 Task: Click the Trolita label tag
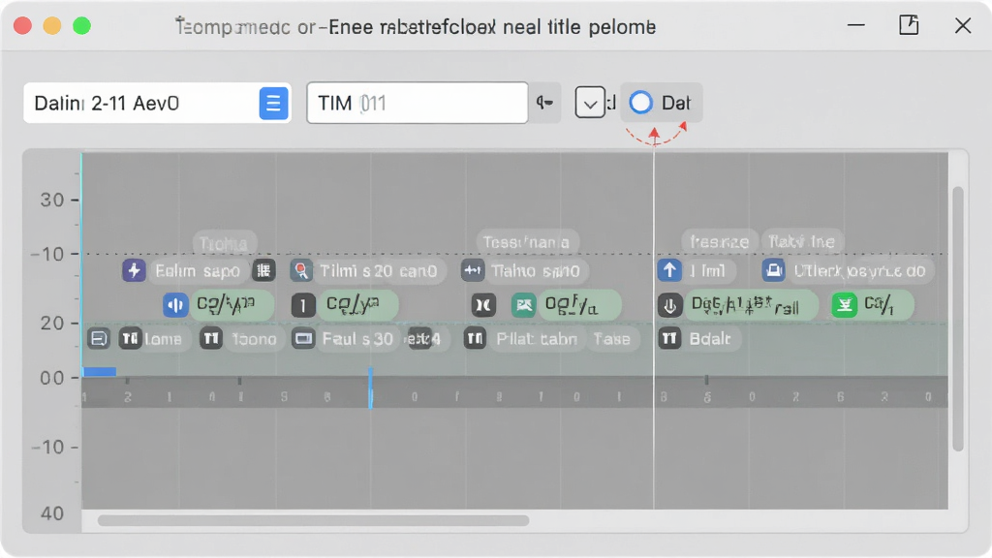[224, 243]
